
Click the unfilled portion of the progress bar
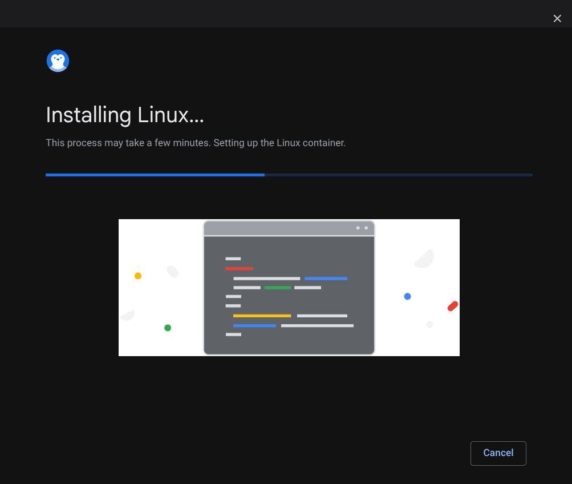[x=398, y=175]
